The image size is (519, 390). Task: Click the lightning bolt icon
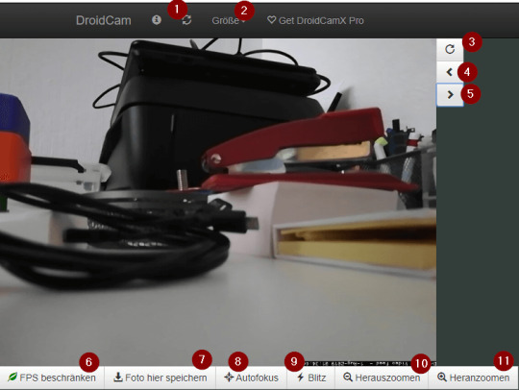(301, 378)
